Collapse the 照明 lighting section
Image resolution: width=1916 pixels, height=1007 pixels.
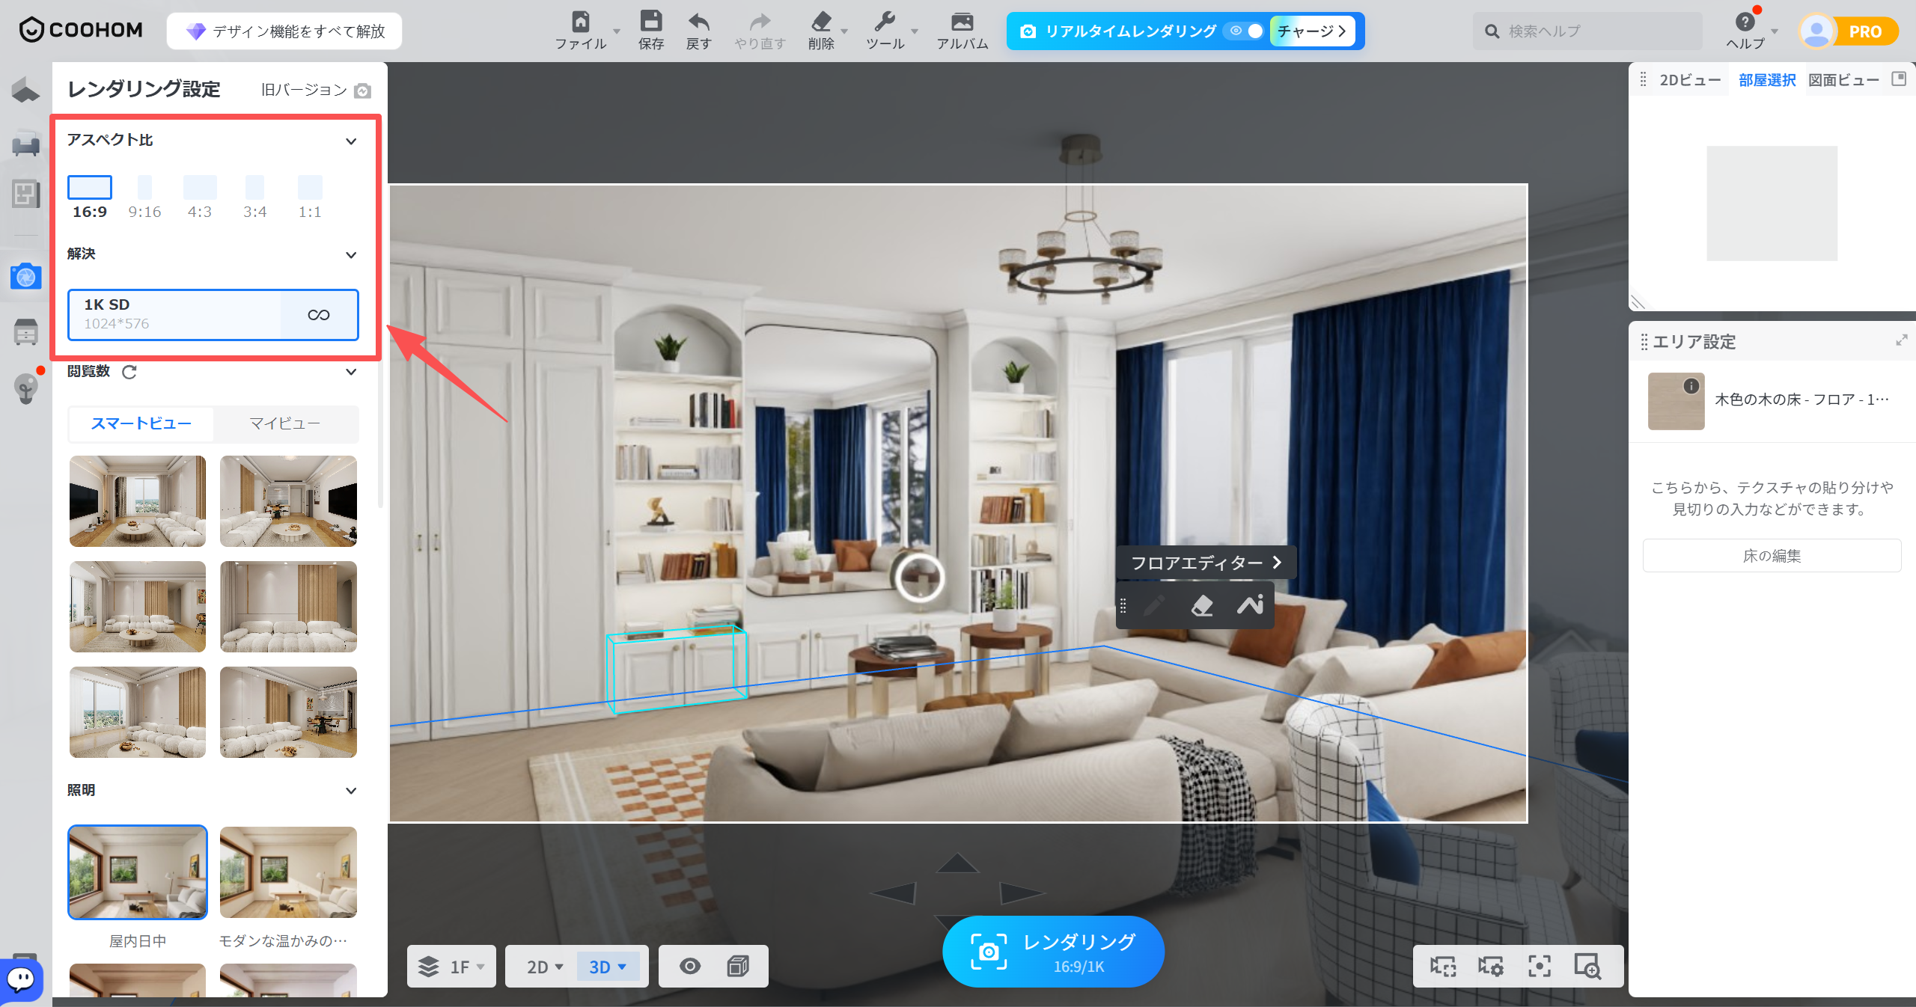pyautogui.click(x=351, y=791)
